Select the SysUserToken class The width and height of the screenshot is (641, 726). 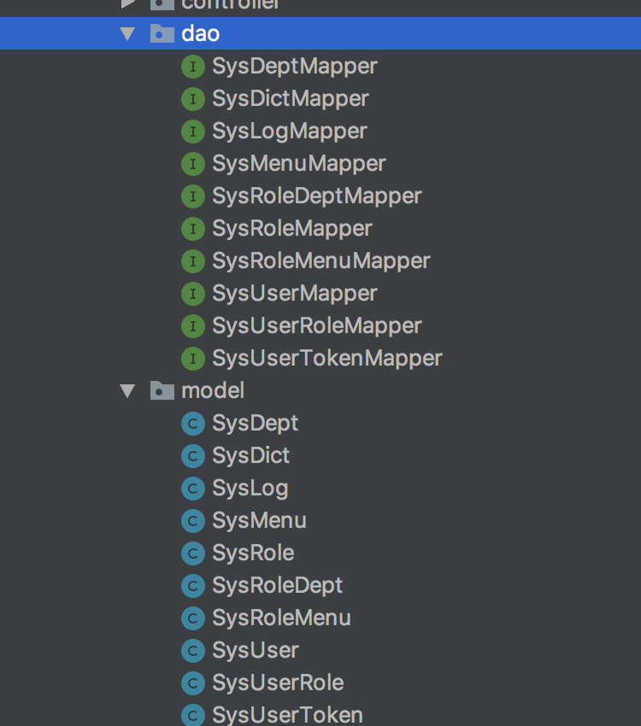pyautogui.click(x=287, y=715)
